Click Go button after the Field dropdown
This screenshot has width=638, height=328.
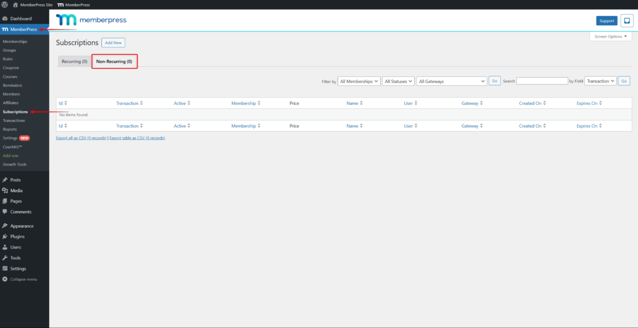(x=624, y=81)
